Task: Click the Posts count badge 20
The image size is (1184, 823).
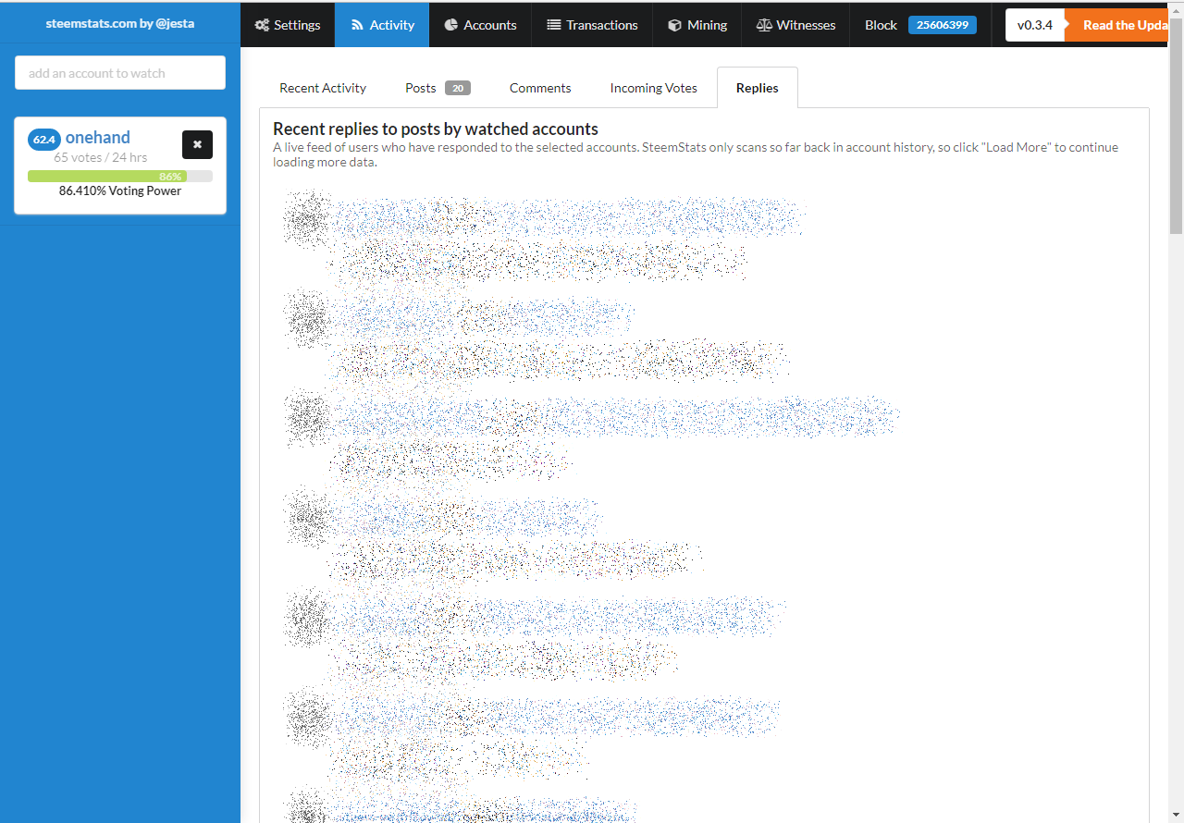Action: click(x=458, y=88)
